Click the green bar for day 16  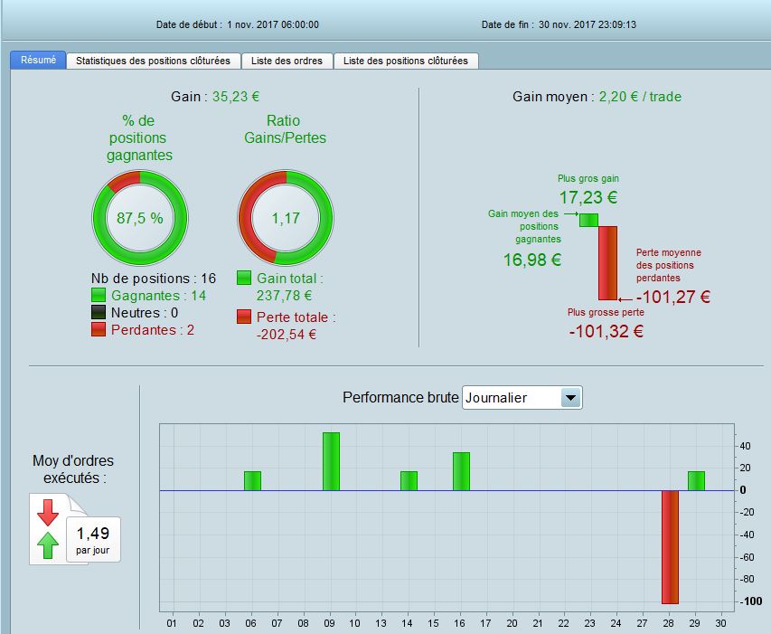(x=461, y=471)
